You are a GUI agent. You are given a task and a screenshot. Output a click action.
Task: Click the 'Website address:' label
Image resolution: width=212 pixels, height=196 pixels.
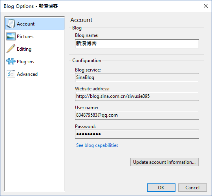[92, 89]
